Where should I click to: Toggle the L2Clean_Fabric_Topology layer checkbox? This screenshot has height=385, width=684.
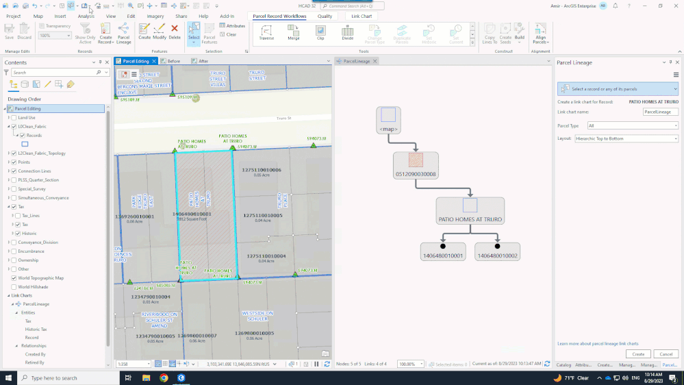click(x=14, y=153)
